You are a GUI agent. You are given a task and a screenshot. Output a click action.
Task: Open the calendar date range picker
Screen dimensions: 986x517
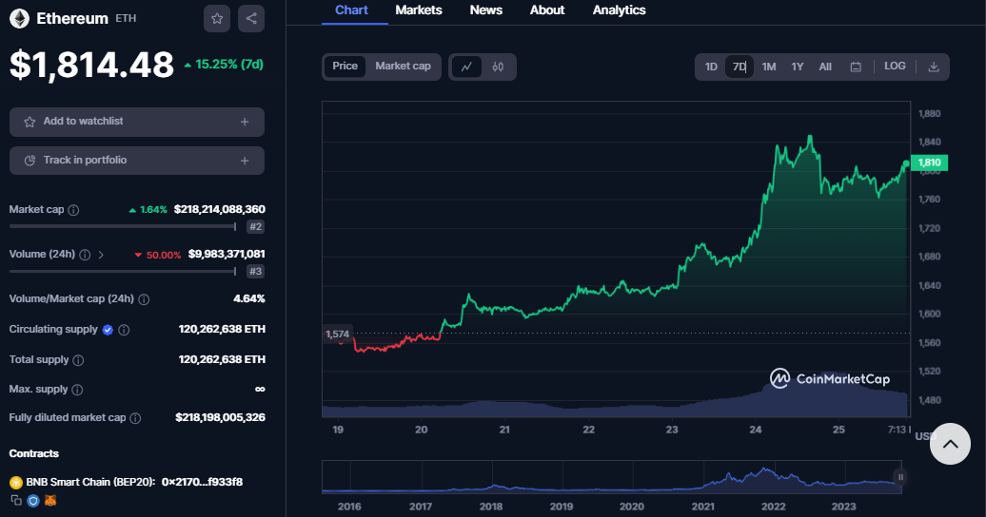tap(856, 67)
